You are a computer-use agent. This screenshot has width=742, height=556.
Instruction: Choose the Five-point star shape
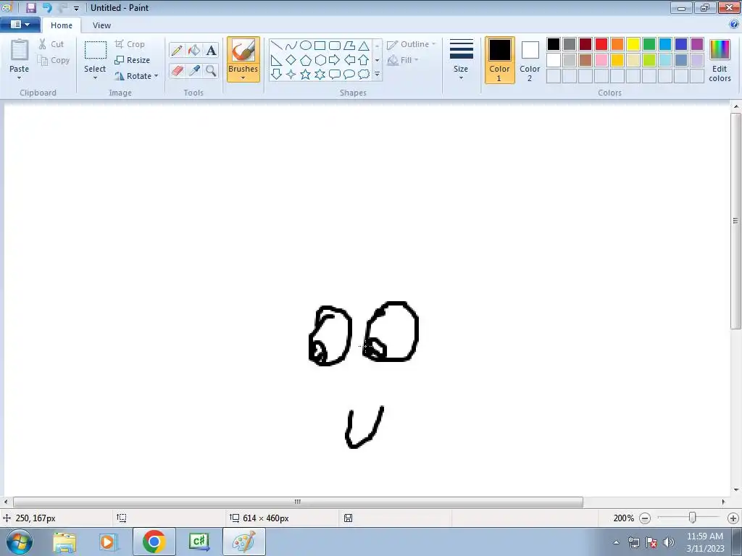(x=306, y=75)
